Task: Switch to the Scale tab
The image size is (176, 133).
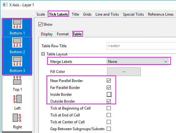Action: (41, 14)
